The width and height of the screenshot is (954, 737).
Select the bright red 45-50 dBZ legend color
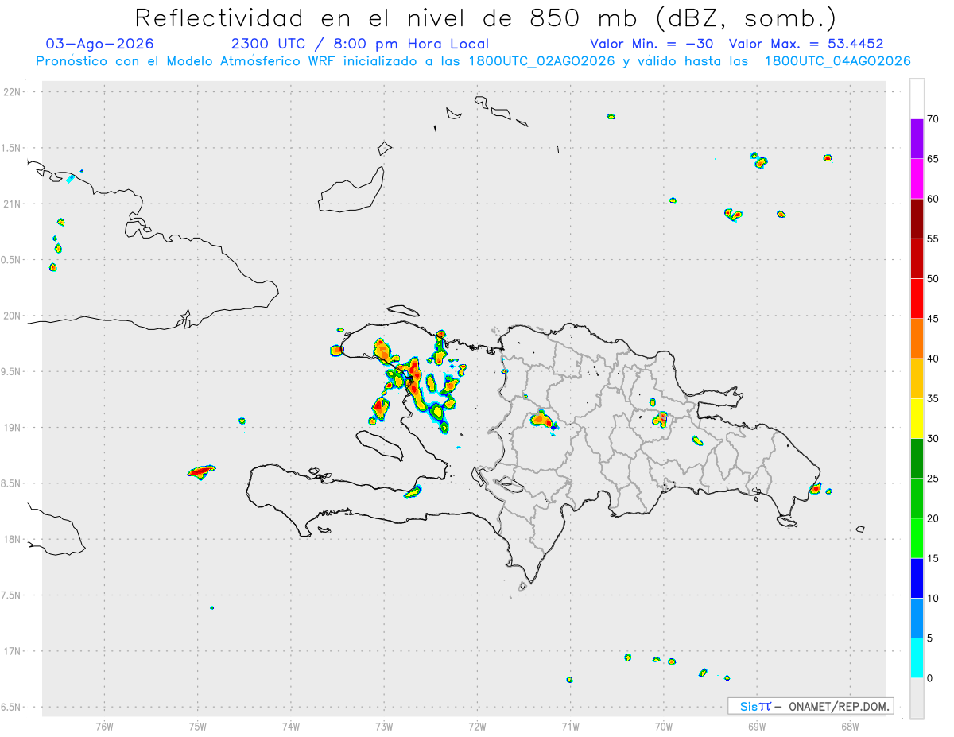coord(917,299)
